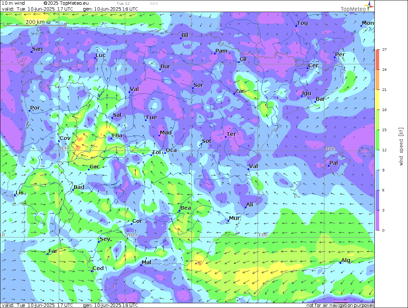Image resolution: width=408 pixels, height=308 pixels.
Task: Click the 10 m wind title text
Action: pos(13,3)
